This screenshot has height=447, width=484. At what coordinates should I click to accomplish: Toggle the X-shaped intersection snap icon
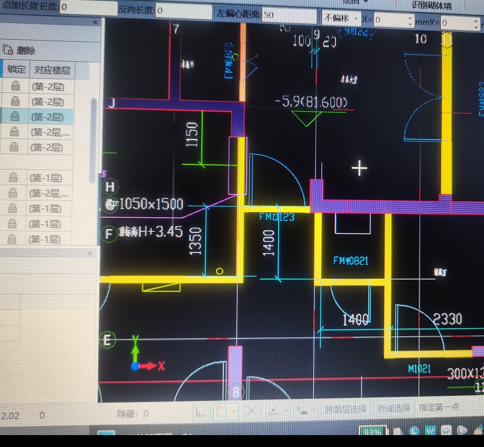pos(252,411)
